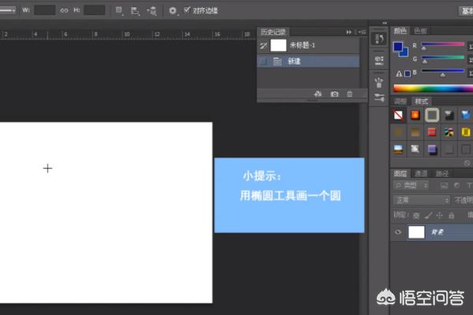Pick a color from the spectrum ramp

point(433,89)
